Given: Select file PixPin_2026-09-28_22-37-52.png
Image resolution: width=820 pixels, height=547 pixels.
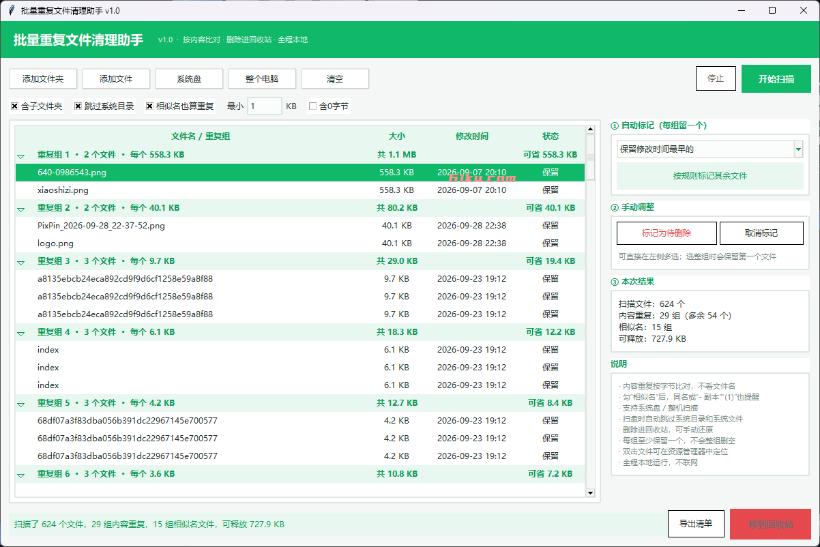Looking at the screenshot, I should pyautogui.click(x=300, y=226).
